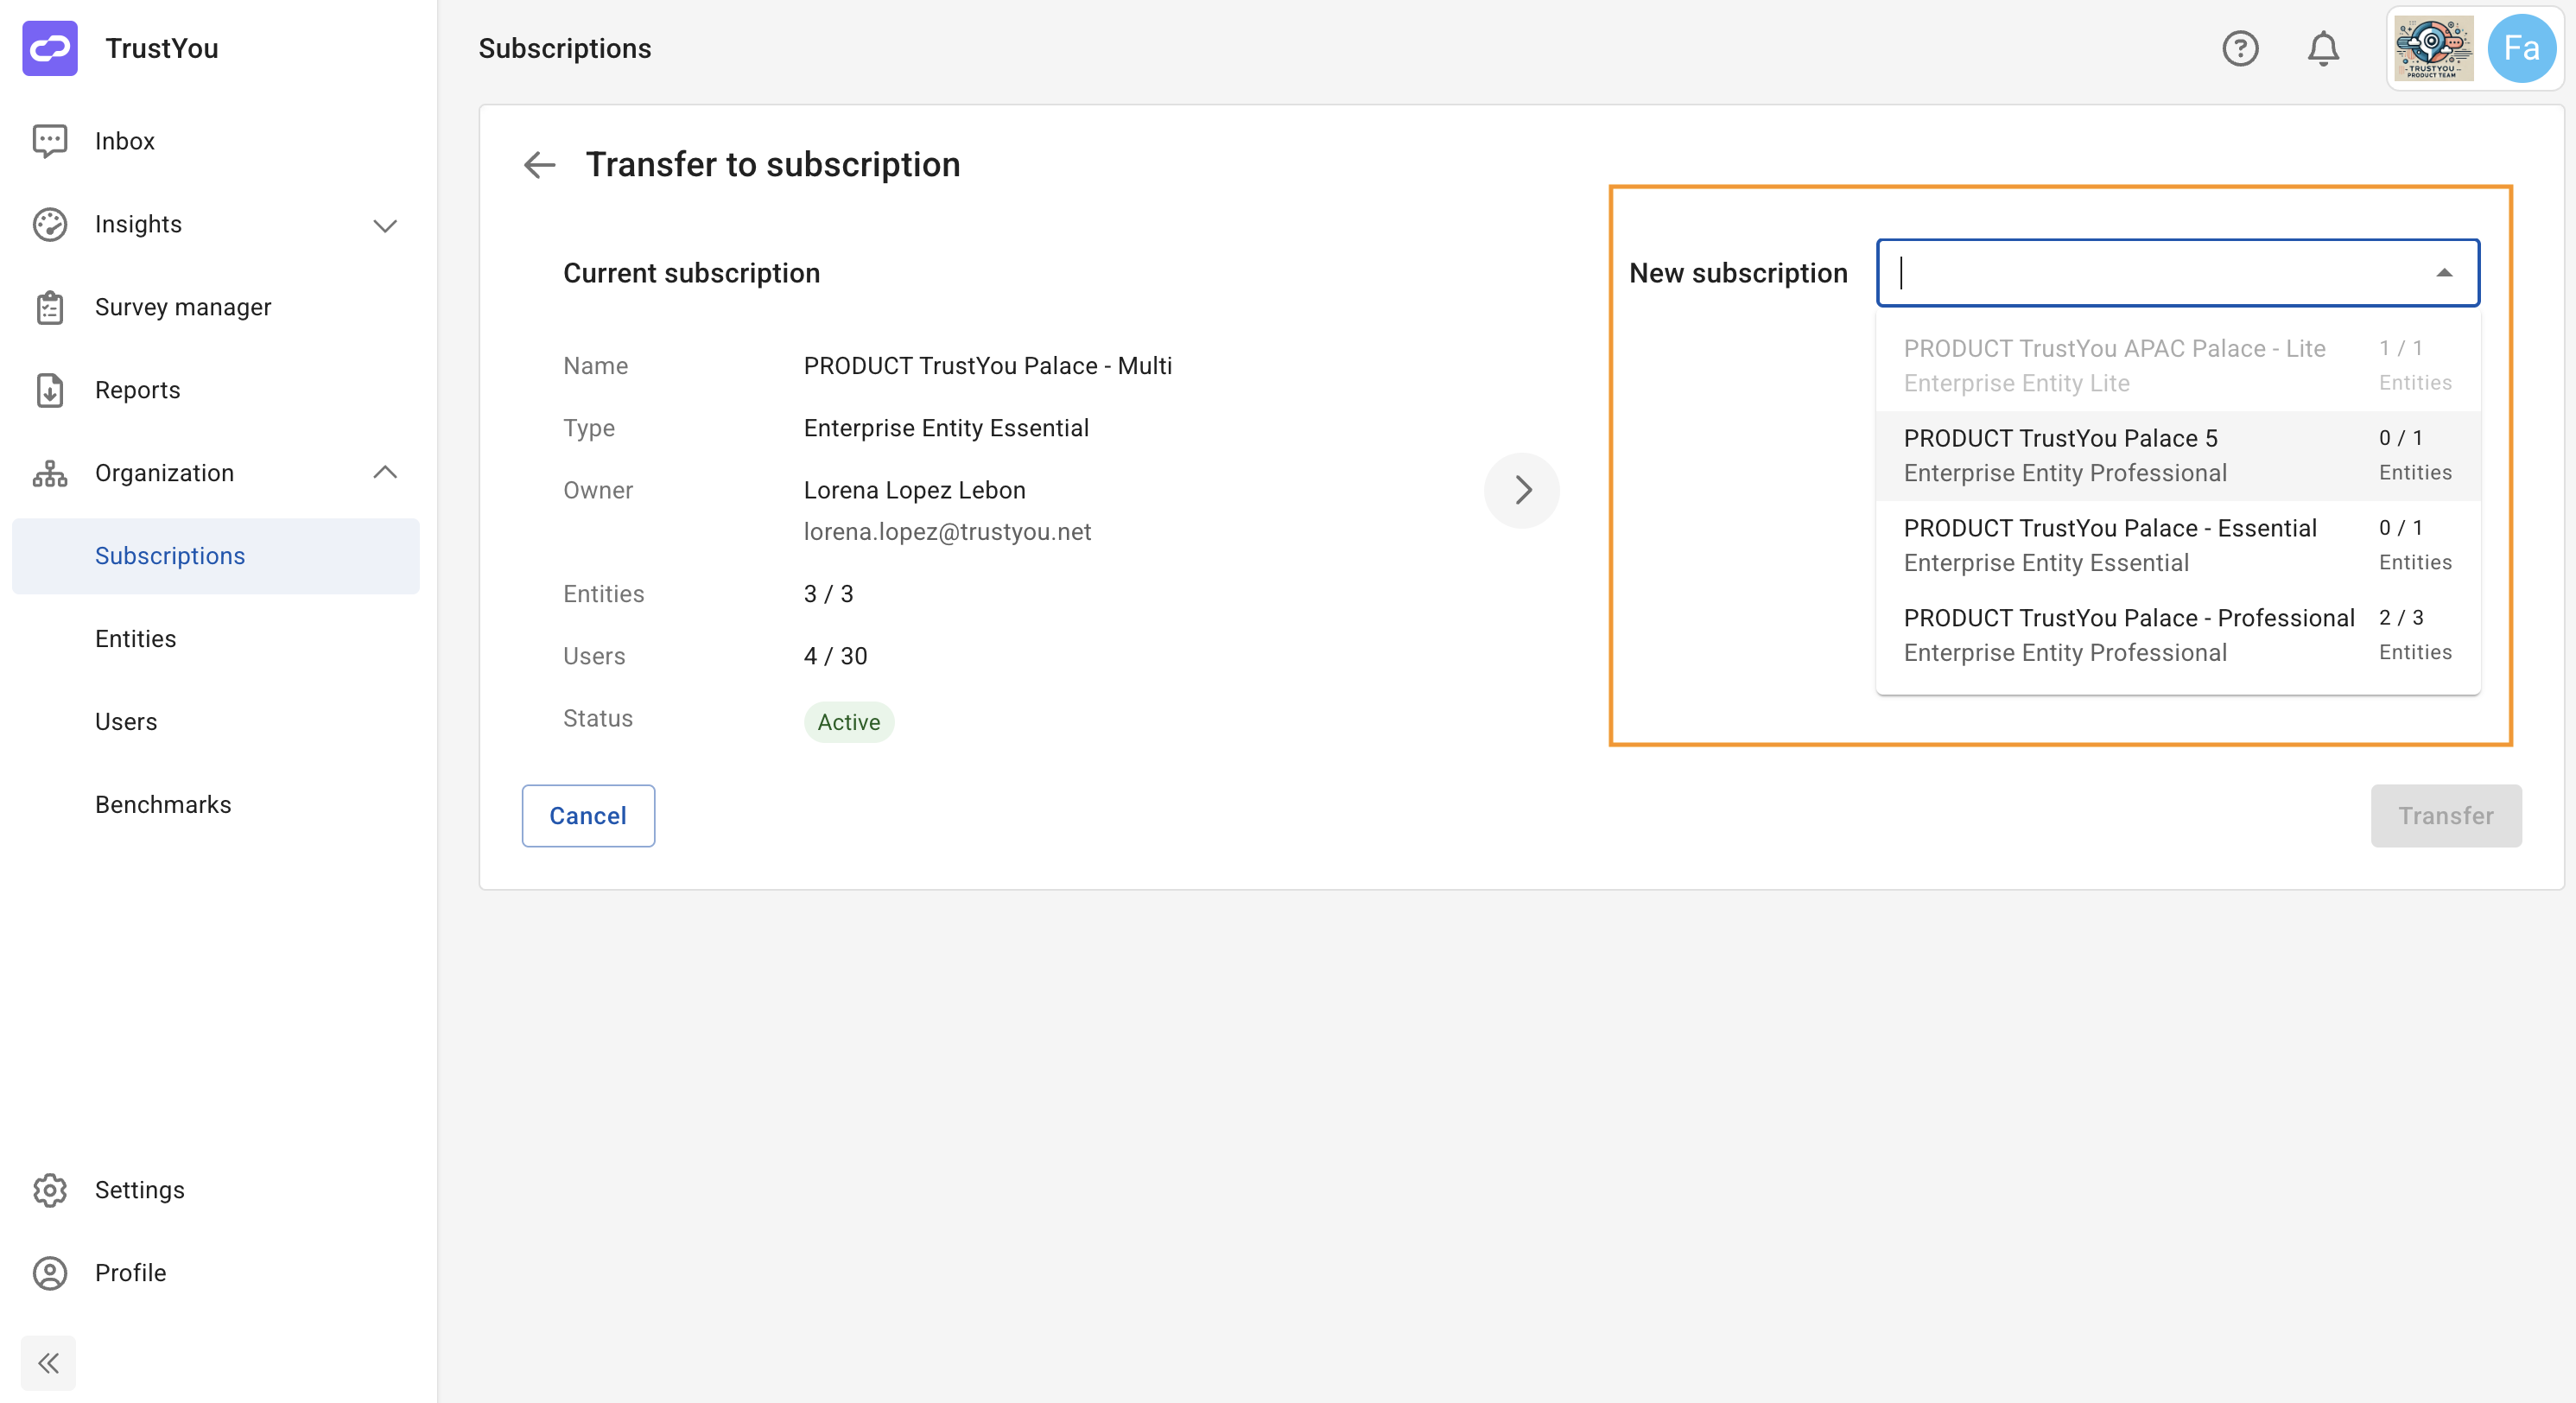
Task: Open the Inbox chat icon
Action: (49, 141)
